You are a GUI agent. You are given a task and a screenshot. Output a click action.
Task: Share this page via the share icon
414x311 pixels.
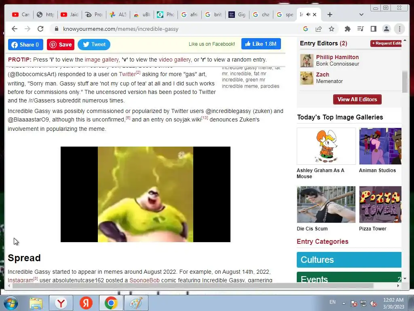[319, 29]
